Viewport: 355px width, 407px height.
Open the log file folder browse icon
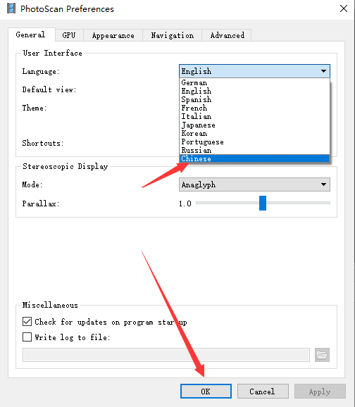click(322, 355)
